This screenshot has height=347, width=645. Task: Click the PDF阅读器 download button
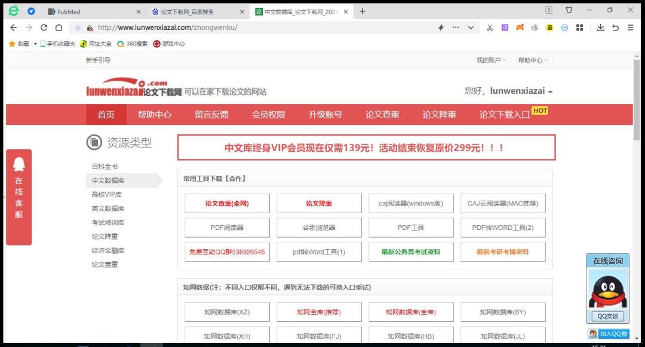click(x=227, y=228)
